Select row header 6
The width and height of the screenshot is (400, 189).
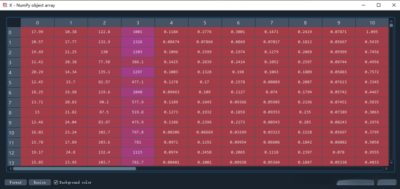point(14,92)
